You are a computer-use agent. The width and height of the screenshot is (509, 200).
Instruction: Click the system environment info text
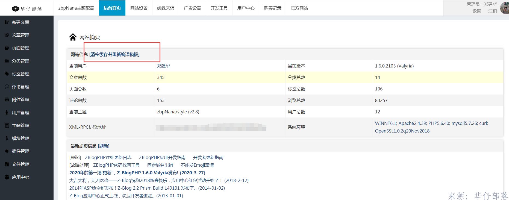431,127
